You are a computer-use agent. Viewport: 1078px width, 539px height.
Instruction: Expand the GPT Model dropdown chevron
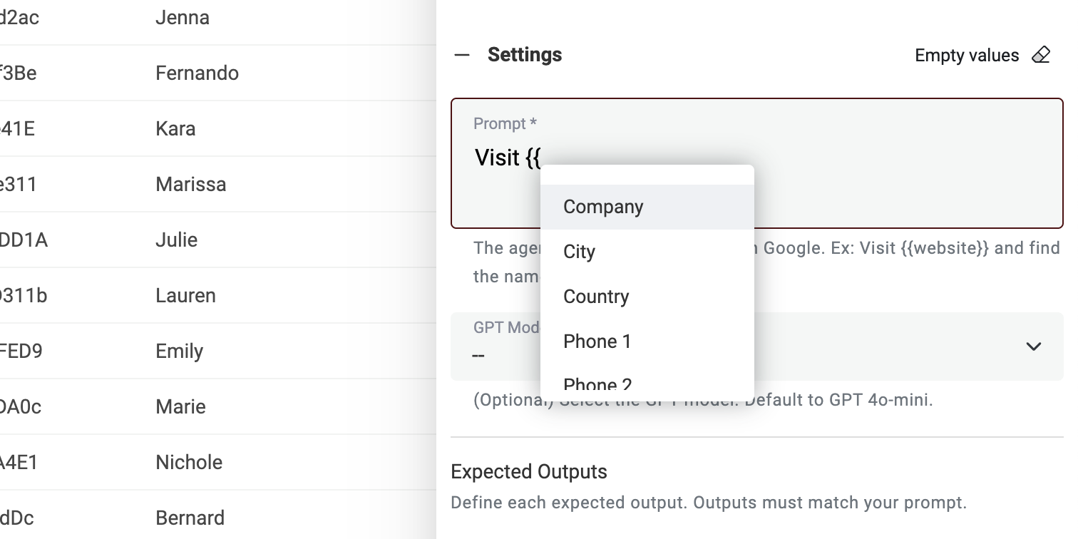pos(1033,346)
